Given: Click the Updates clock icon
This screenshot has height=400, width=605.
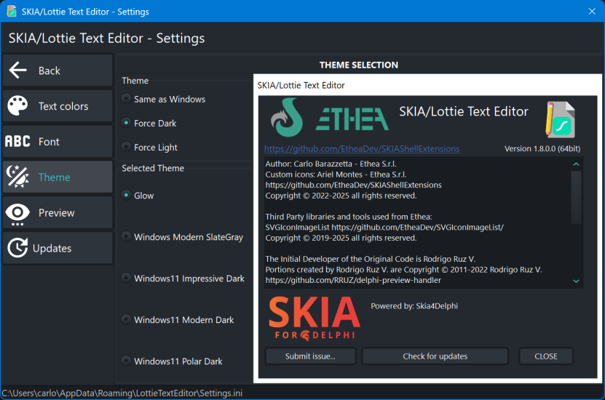Looking at the screenshot, I should pos(17,247).
